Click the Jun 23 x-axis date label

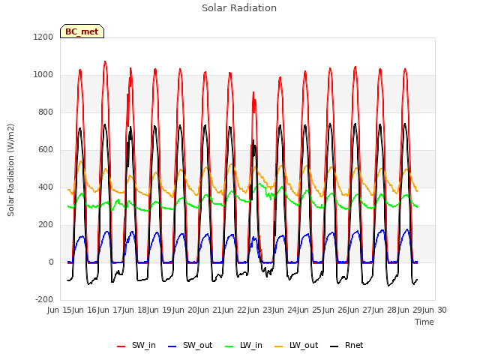click(x=260, y=310)
